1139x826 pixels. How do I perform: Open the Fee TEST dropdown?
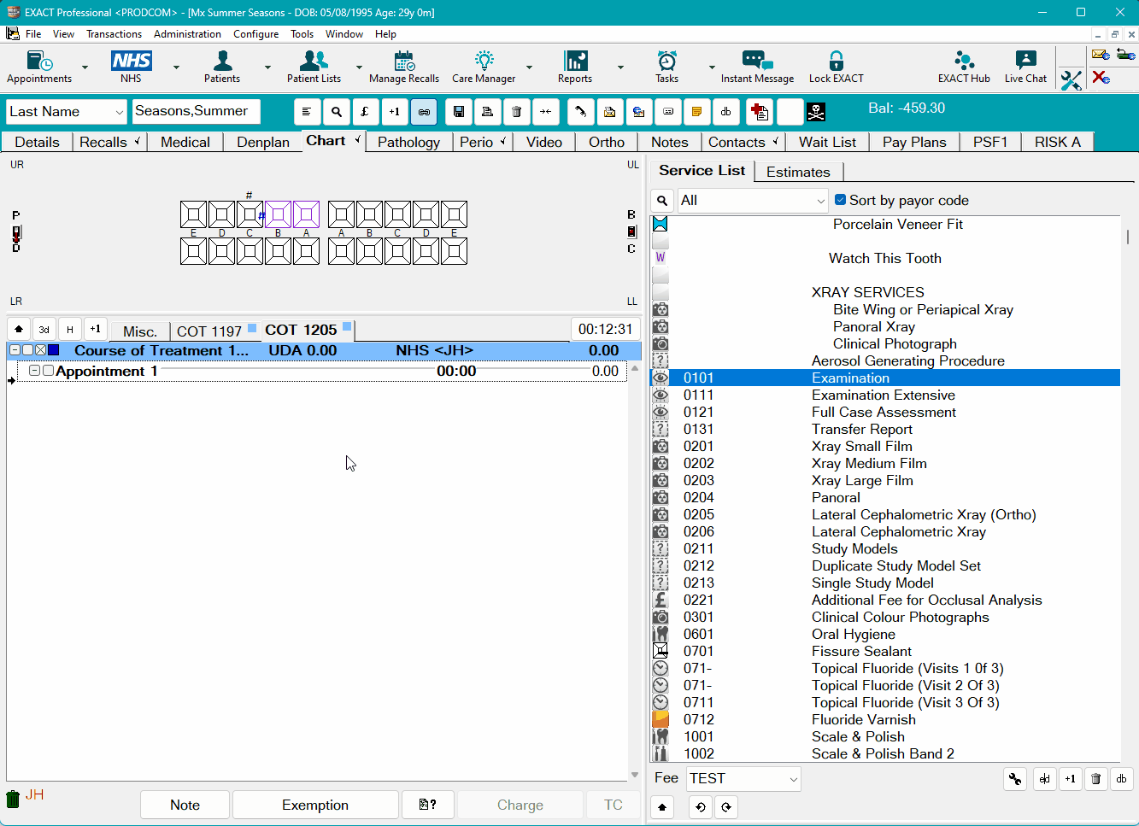click(x=793, y=779)
